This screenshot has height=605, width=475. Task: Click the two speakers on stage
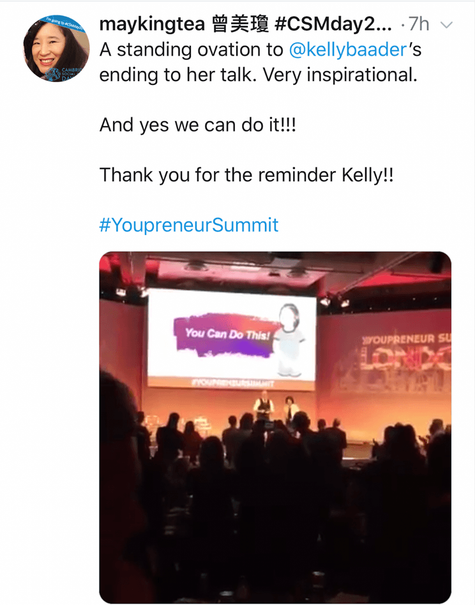pos(276,408)
